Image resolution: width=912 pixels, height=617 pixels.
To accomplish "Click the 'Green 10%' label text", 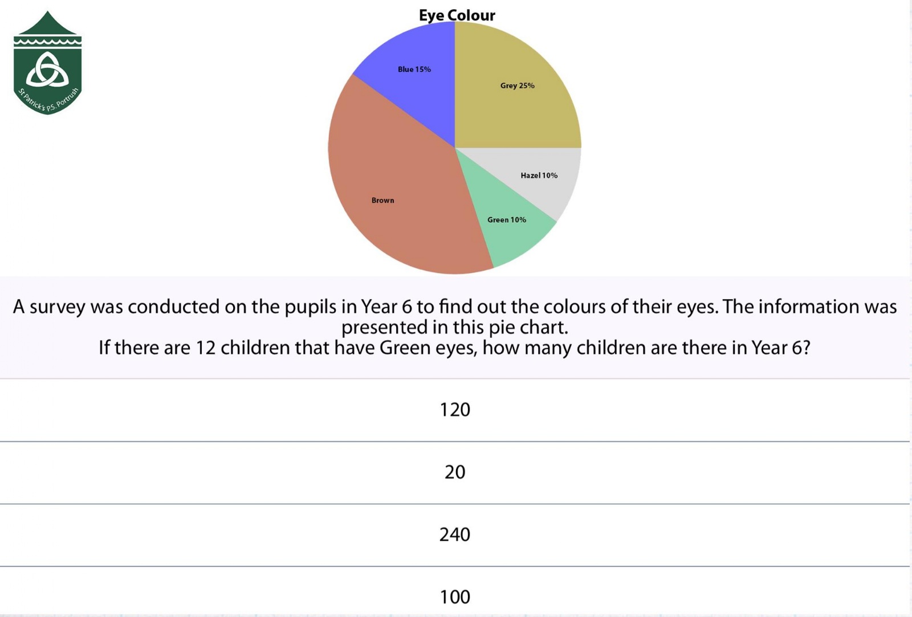I will (x=506, y=220).
